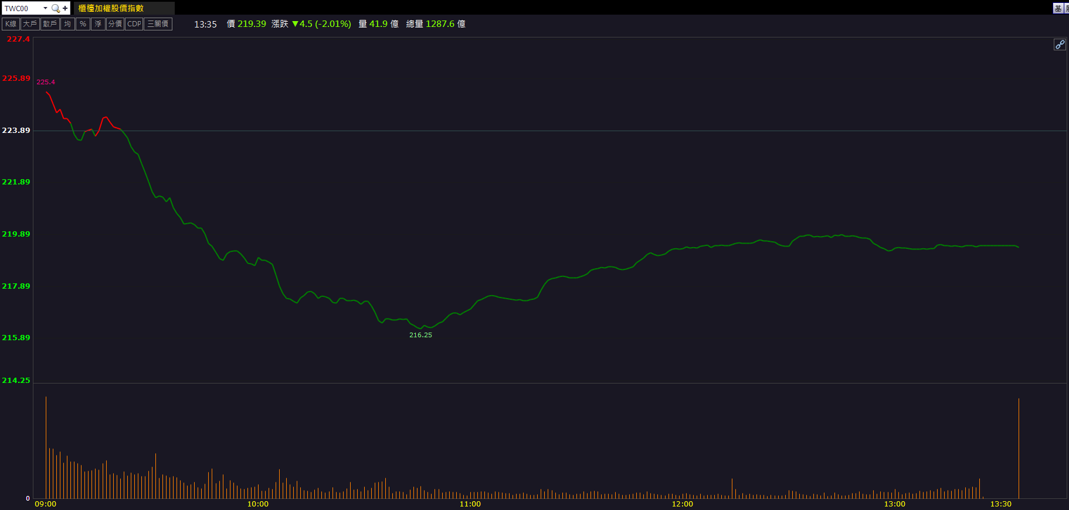Toggle the 均 average line button

[x=67, y=24]
